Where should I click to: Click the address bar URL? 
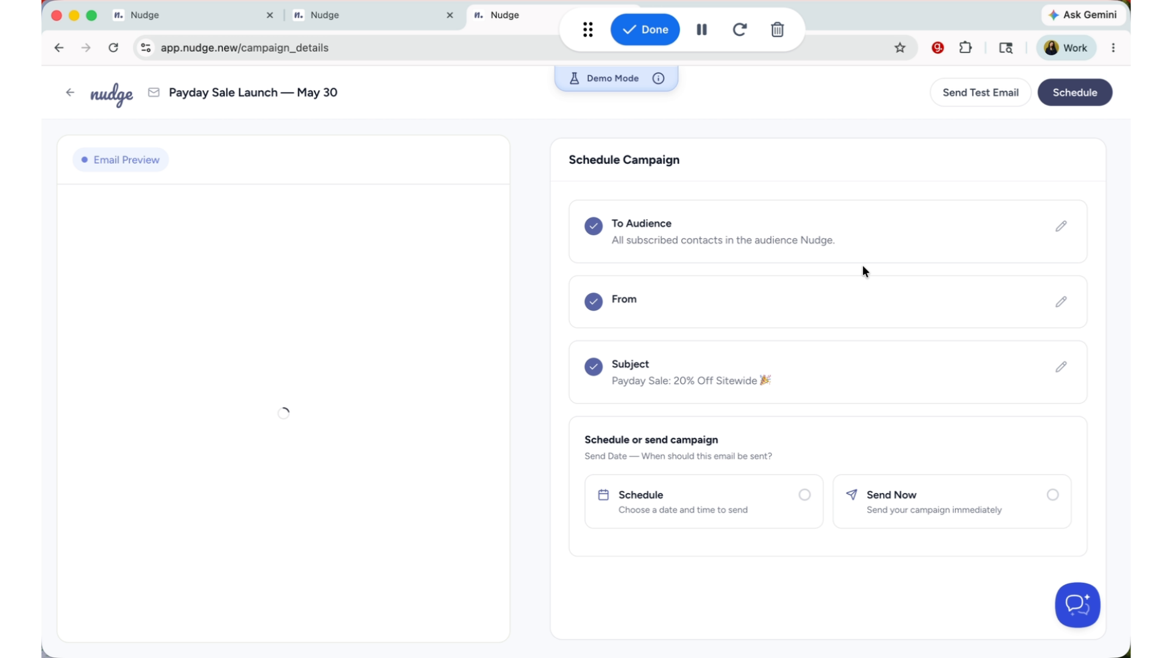pos(244,48)
